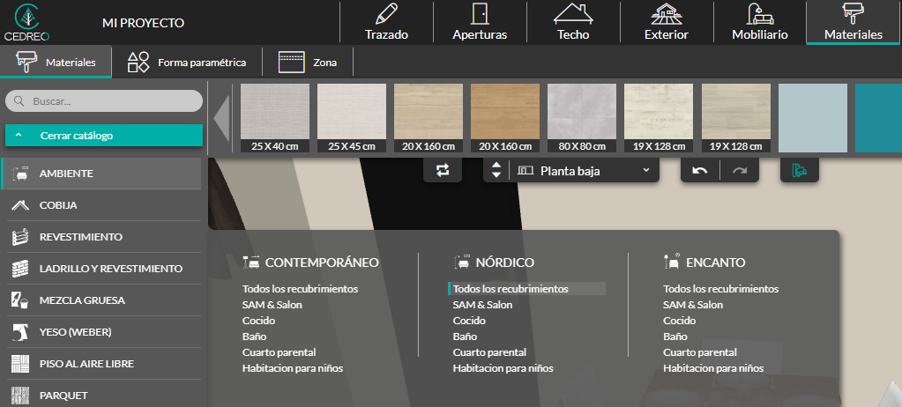Screen dimensions: 902x407
Task: Open the Zona tool
Action: [308, 62]
